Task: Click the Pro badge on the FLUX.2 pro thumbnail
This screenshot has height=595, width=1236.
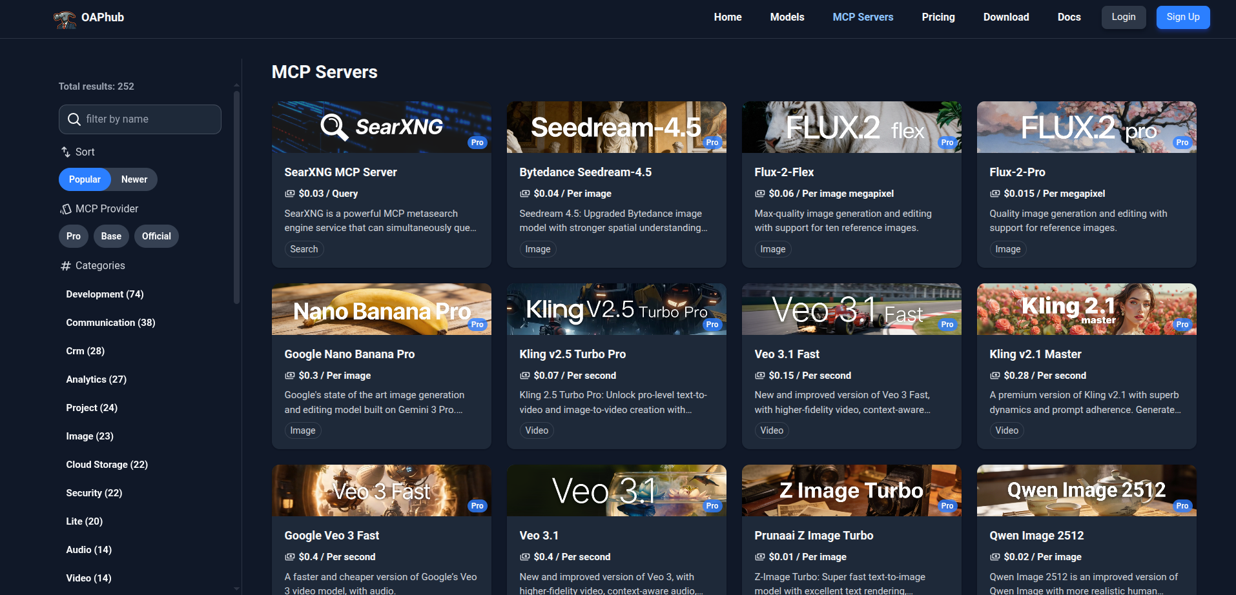Action: coord(1182,143)
